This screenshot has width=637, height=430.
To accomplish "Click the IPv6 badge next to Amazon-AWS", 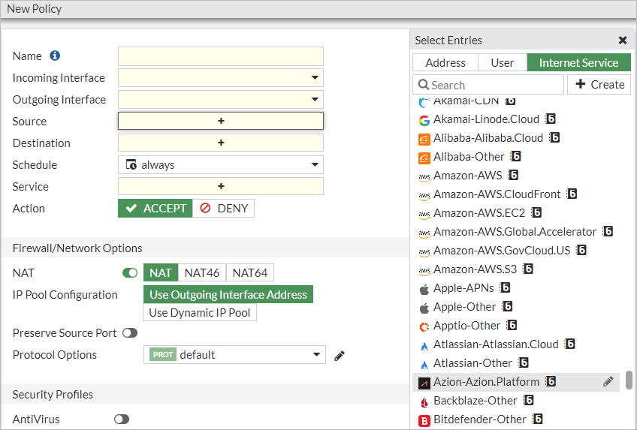I will 513,175.
